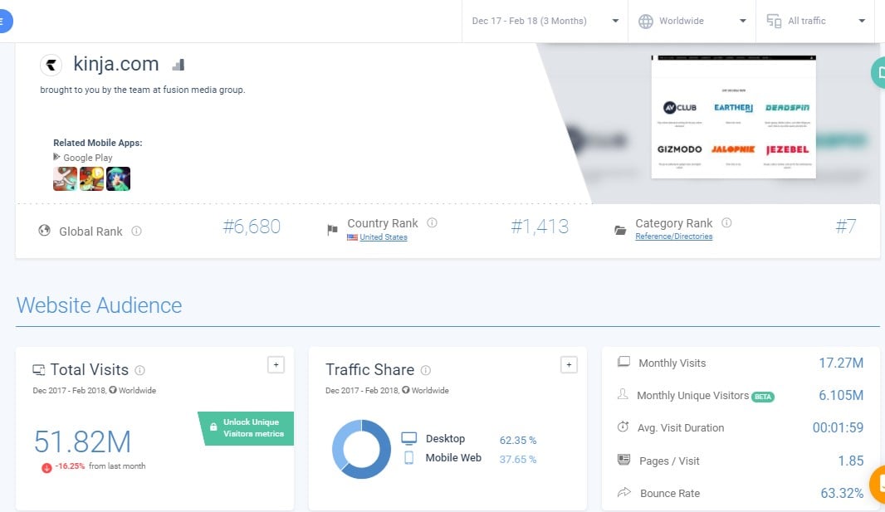Open the Reference/Directories category link
Screen dimensions: 885x512
(673, 236)
